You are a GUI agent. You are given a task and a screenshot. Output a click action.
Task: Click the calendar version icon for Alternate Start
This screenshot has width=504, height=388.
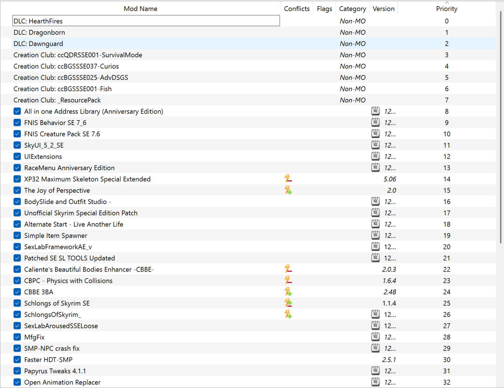(375, 224)
